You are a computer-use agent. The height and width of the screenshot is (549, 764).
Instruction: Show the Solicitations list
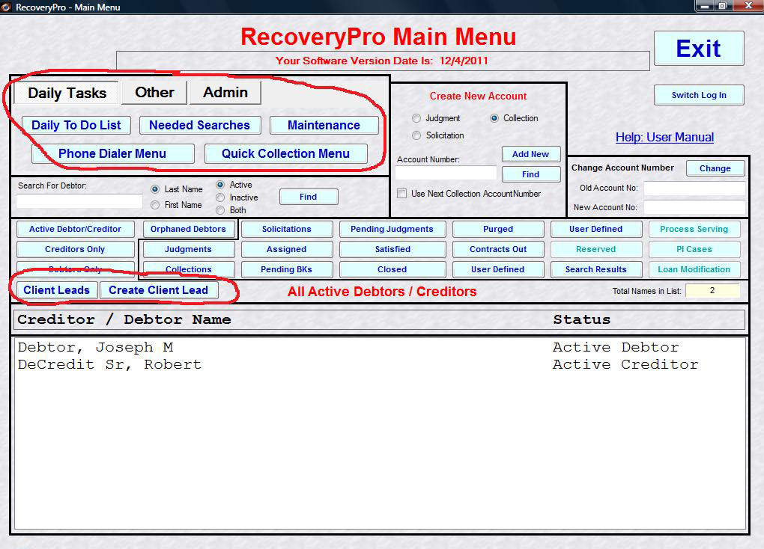(x=286, y=229)
